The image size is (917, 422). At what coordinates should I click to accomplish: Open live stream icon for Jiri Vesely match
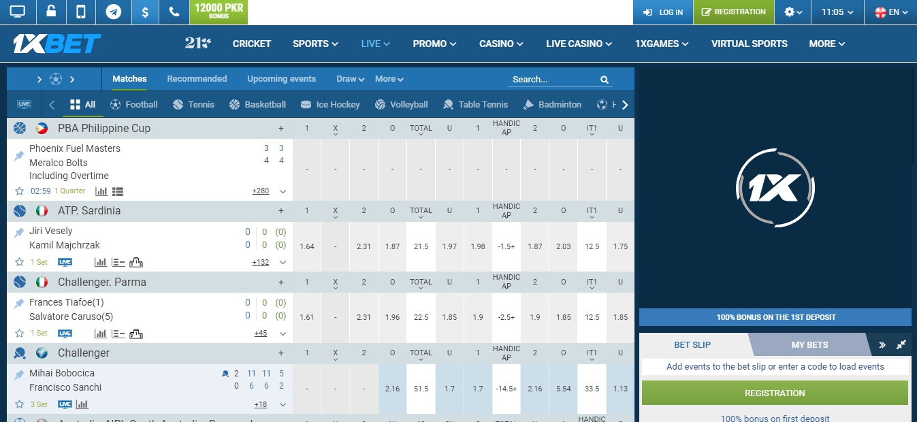point(65,262)
